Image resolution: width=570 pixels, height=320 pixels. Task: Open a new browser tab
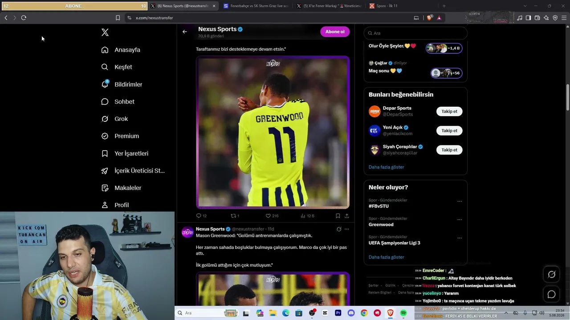[x=444, y=6]
